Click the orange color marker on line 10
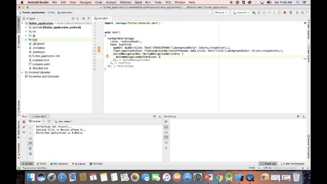Viewport: 327px width, 184px height. 99,51
